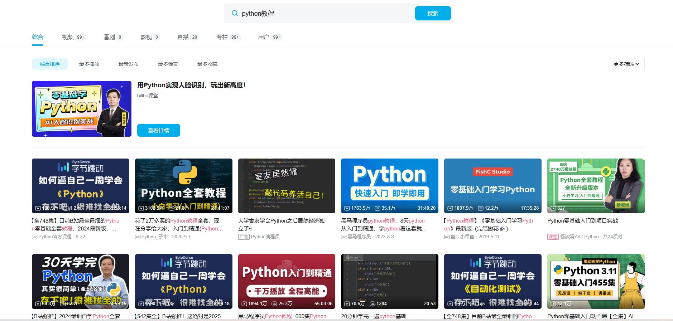
Task: Open title Python零基础入门到项目实战
Action: 583,220
